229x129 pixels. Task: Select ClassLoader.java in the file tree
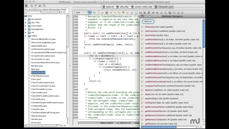(x=39, y=92)
